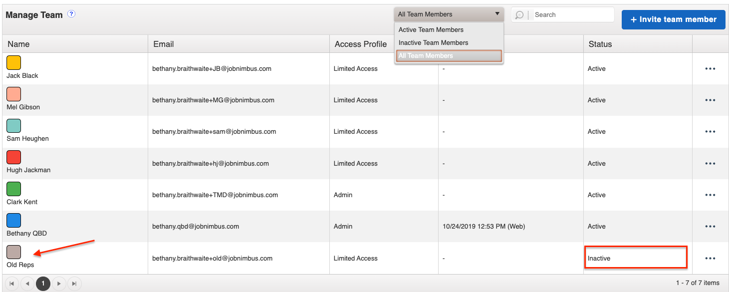Viewport: 729px width, 292px height.
Task: Open the actions menu for Old Reps
Action: [x=710, y=258]
